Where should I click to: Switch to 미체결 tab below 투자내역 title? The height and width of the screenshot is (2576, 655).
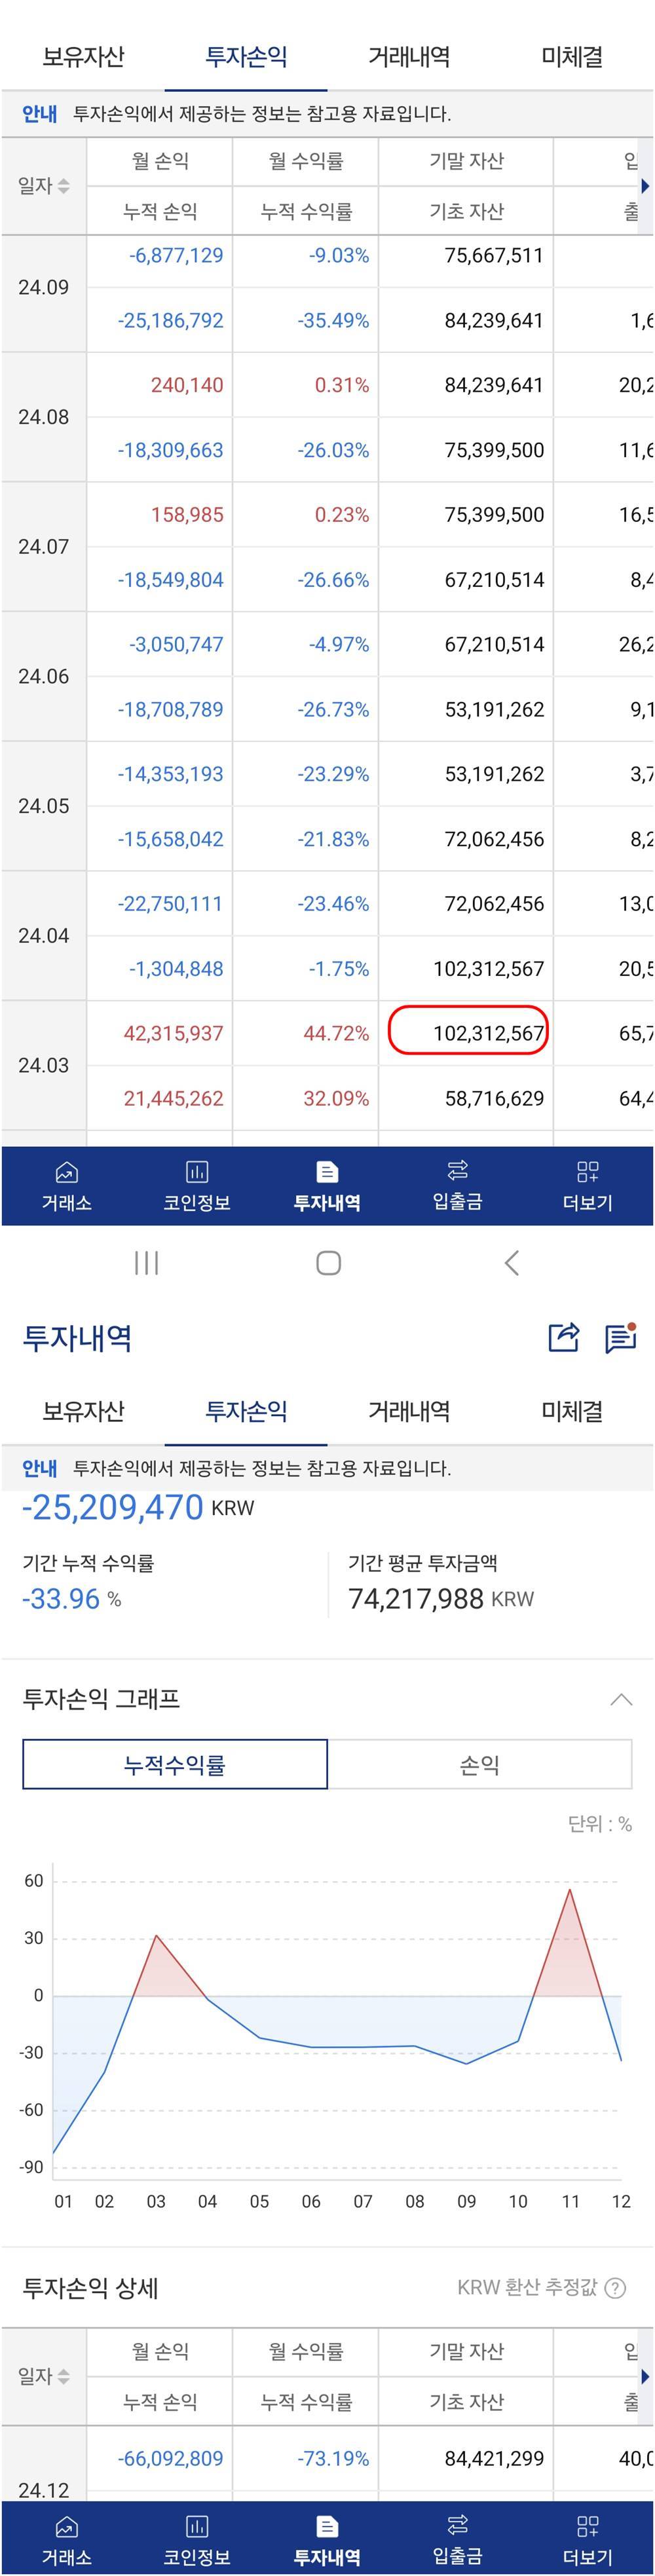point(572,1410)
